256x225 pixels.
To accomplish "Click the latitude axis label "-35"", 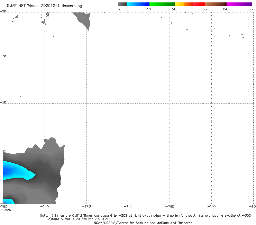I will [x=3, y=151].
